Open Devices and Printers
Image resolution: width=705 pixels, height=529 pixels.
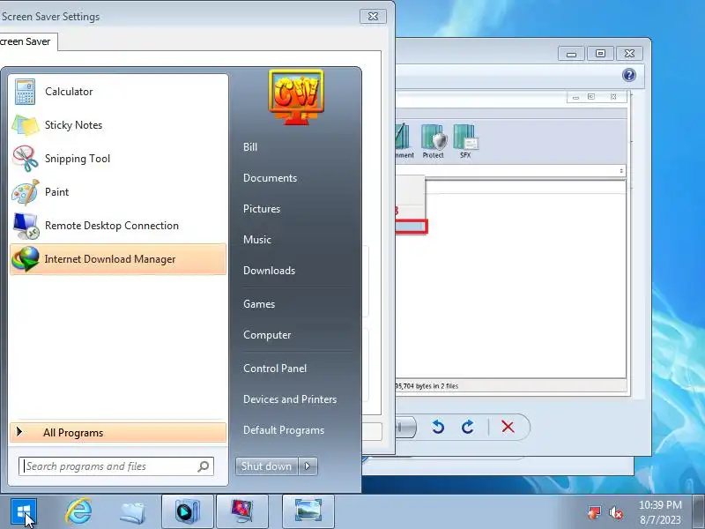coord(290,399)
